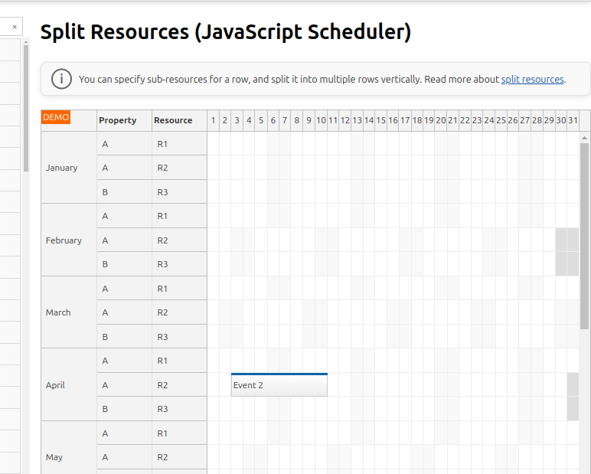Select R1 resource in February group
The height and width of the screenshot is (474, 591).
pos(179,216)
